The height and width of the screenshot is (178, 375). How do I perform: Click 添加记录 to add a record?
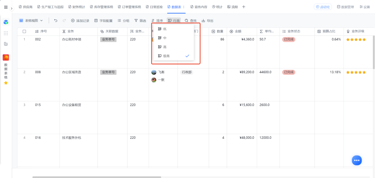click(x=80, y=21)
